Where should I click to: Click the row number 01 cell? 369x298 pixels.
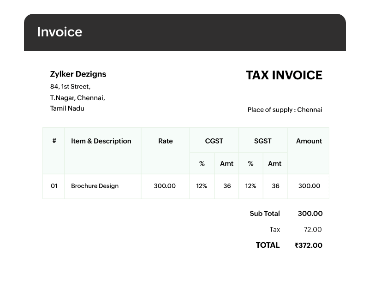pos(54,186)
